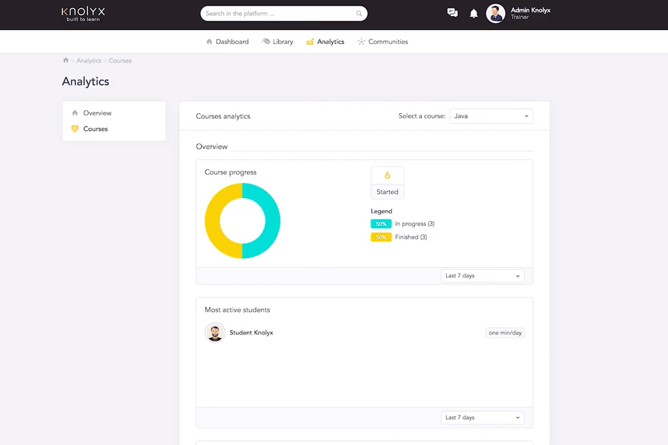Open the chat messages icon
This screenshot has width=668, height=445.
[452, 13]
